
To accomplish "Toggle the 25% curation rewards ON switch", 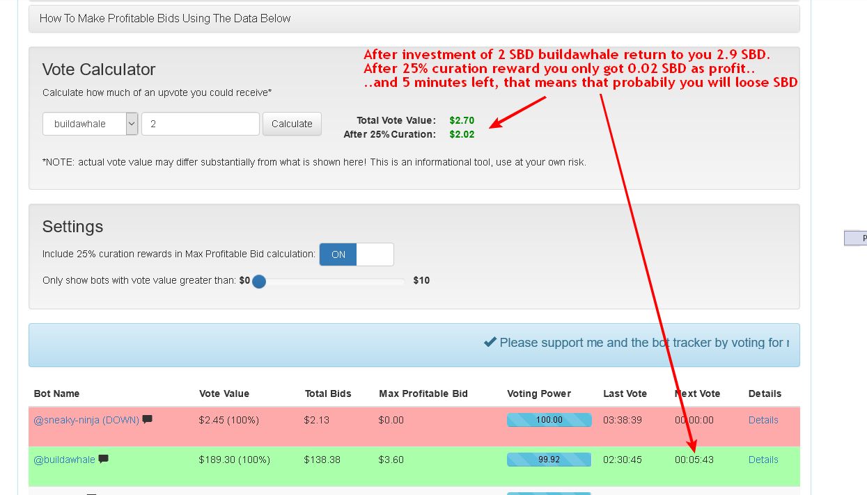I will (357, 254).
